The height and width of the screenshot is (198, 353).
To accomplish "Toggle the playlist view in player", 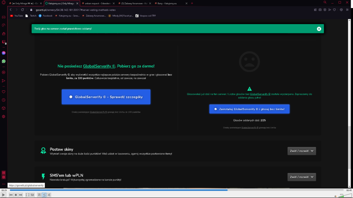I will pos(39,195).
